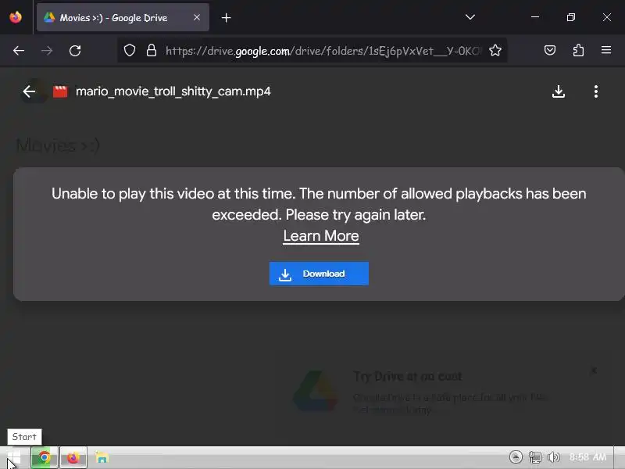Click the file name mario_movie_troll_shitty_cam.mp4

click(173, 91)
